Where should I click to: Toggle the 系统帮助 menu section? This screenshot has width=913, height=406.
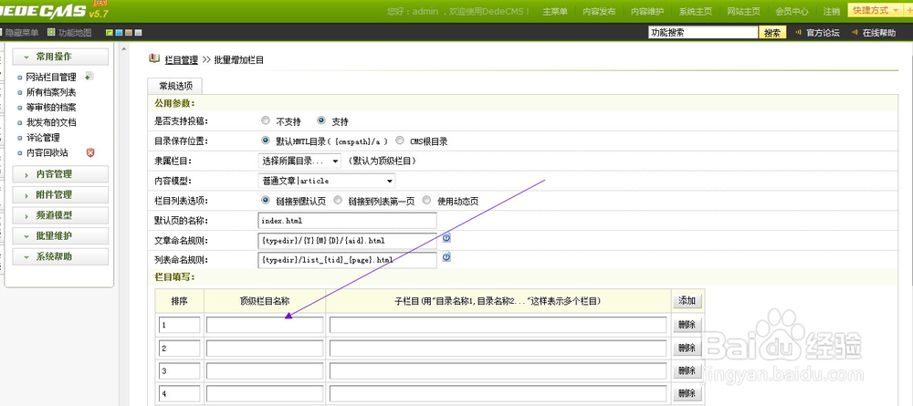point(60,256)
